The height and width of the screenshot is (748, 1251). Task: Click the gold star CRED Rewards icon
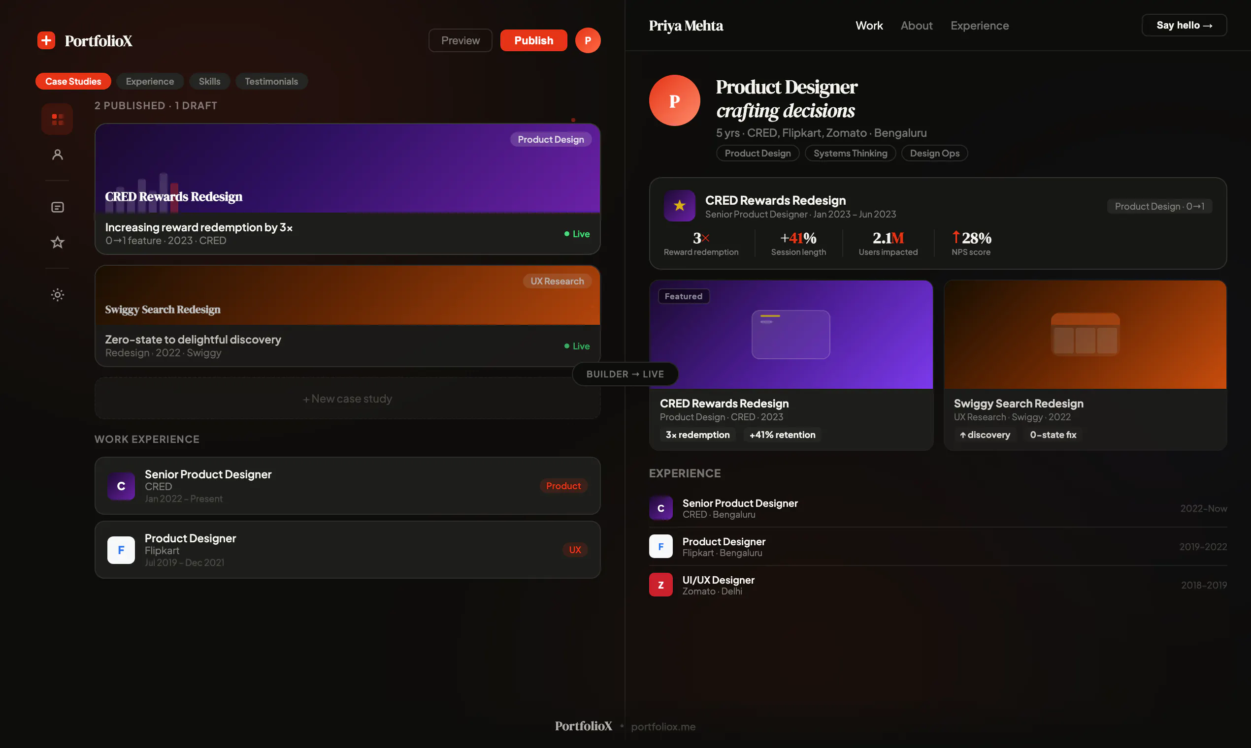pyautogui.click(x=680, y=206)
